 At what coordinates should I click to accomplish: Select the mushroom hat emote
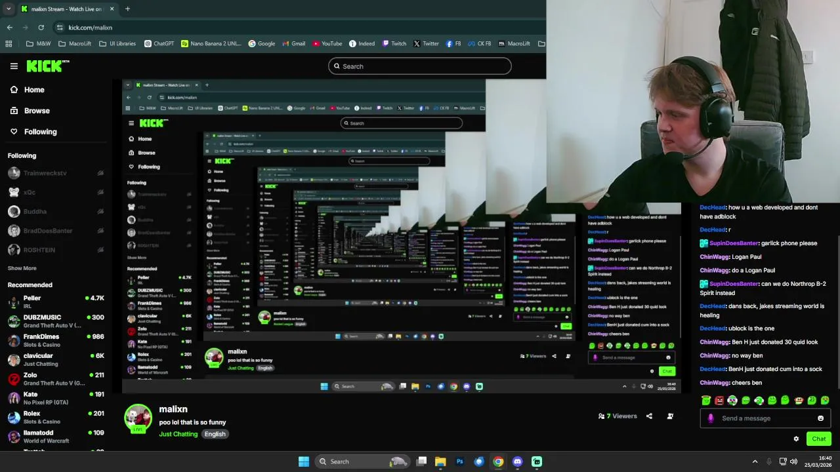coord(732,401)
